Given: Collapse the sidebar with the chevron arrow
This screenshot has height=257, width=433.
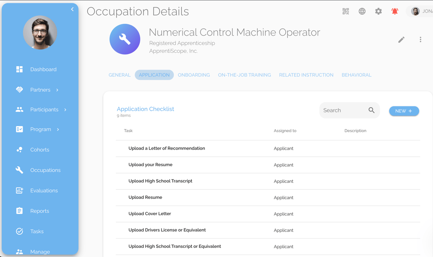Looking at the screenshot, I should (x=72, y=9).
